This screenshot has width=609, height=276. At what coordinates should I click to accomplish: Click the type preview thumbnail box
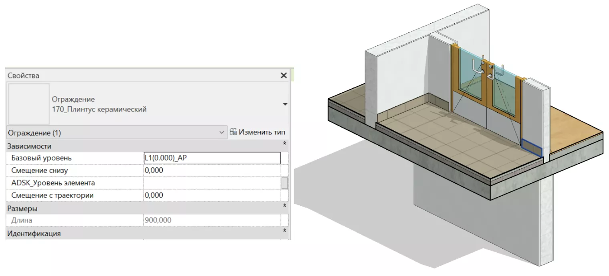tap(29, 104)
